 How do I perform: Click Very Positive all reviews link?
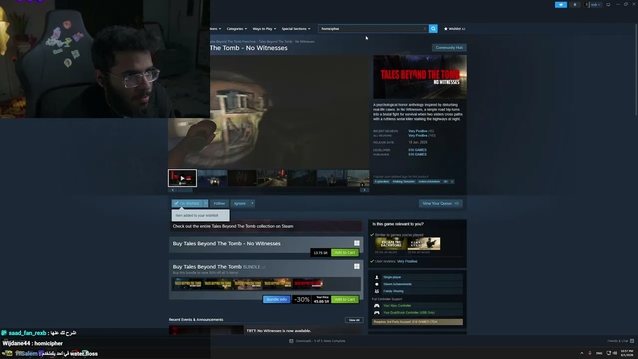point(418,136)
